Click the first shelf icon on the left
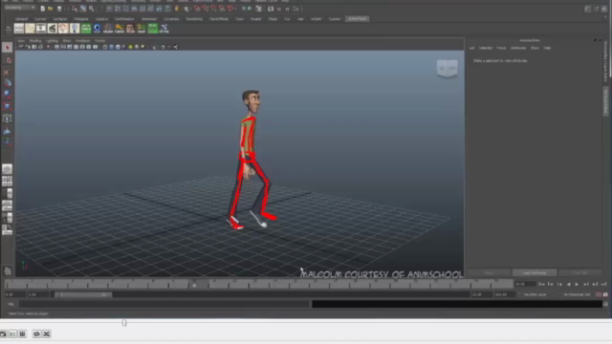The image size is (612, 344). tap(19, 28)
